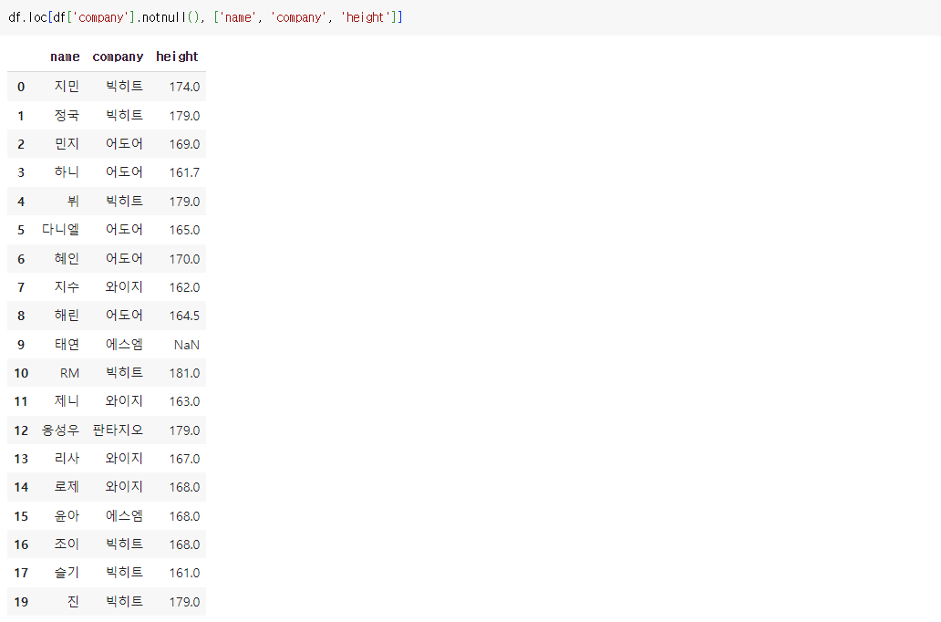Click 정국's height value 179.0

[184, 116]
